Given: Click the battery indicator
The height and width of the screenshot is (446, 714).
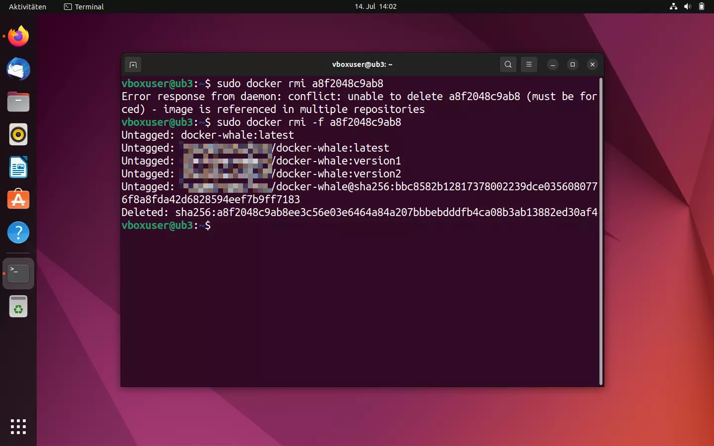Looking at the screenshot, I should 702,6.
